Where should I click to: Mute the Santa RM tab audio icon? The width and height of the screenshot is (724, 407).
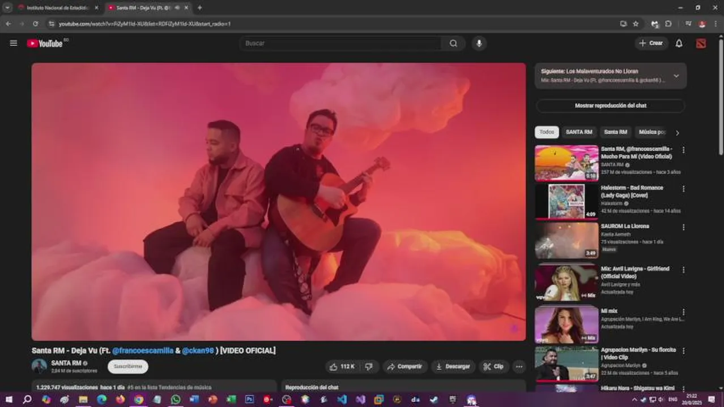(177, 8)
